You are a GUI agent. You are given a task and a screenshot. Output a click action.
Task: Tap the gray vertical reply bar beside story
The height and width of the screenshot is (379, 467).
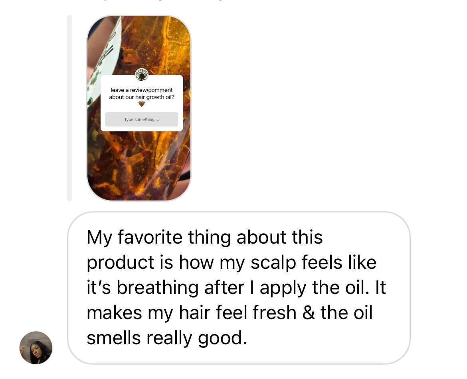(69, 108)
